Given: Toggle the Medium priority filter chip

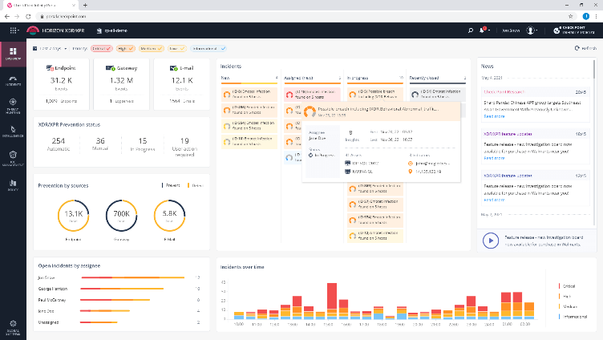Looking at the screenshot, I should click(151, 48).
